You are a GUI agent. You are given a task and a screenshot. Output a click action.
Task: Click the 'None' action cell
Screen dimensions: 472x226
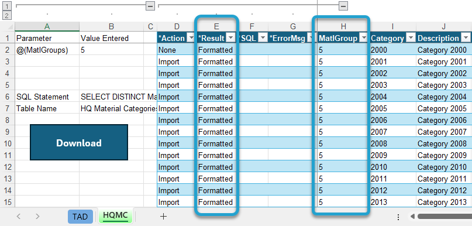[x=177, y=50]
